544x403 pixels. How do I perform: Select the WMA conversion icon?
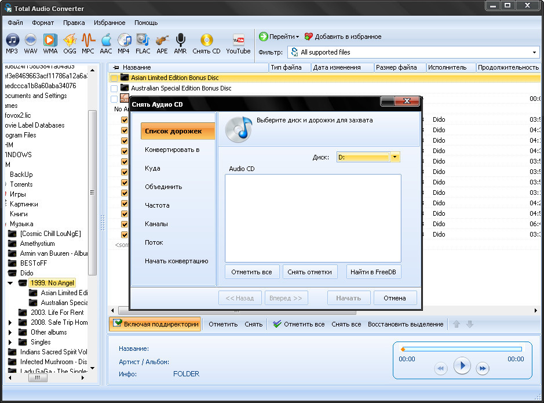50,40
